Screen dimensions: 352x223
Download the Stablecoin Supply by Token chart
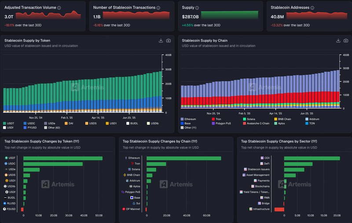[x=161, y=41]
